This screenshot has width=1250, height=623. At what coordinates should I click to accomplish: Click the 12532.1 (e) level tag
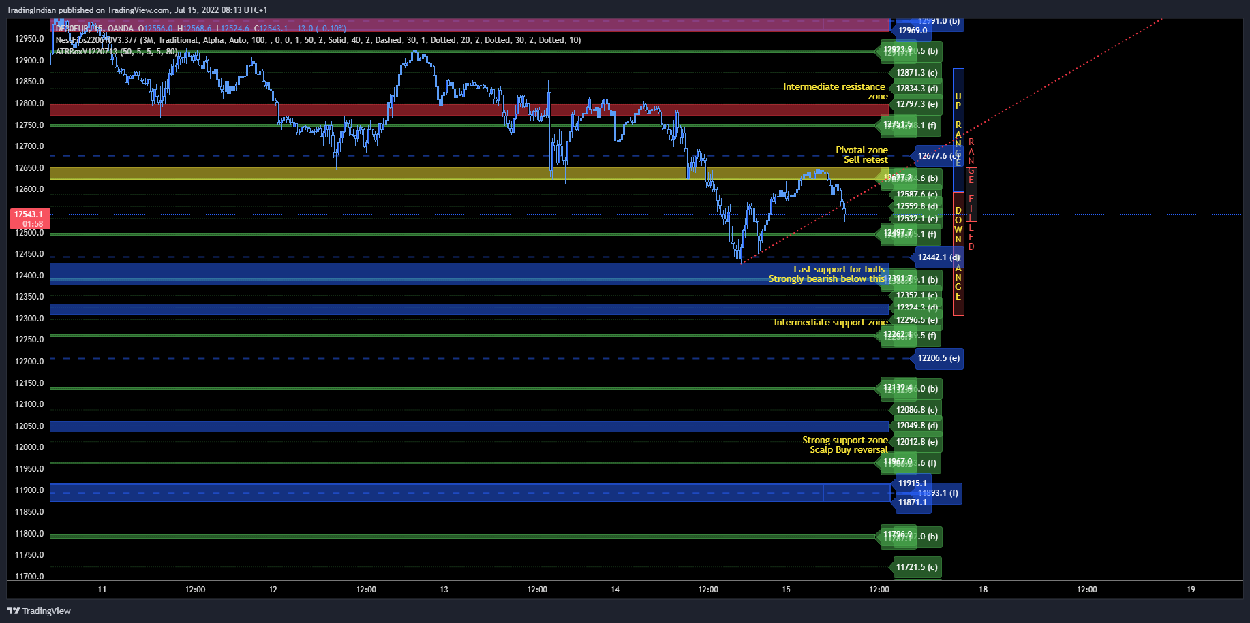917,219
